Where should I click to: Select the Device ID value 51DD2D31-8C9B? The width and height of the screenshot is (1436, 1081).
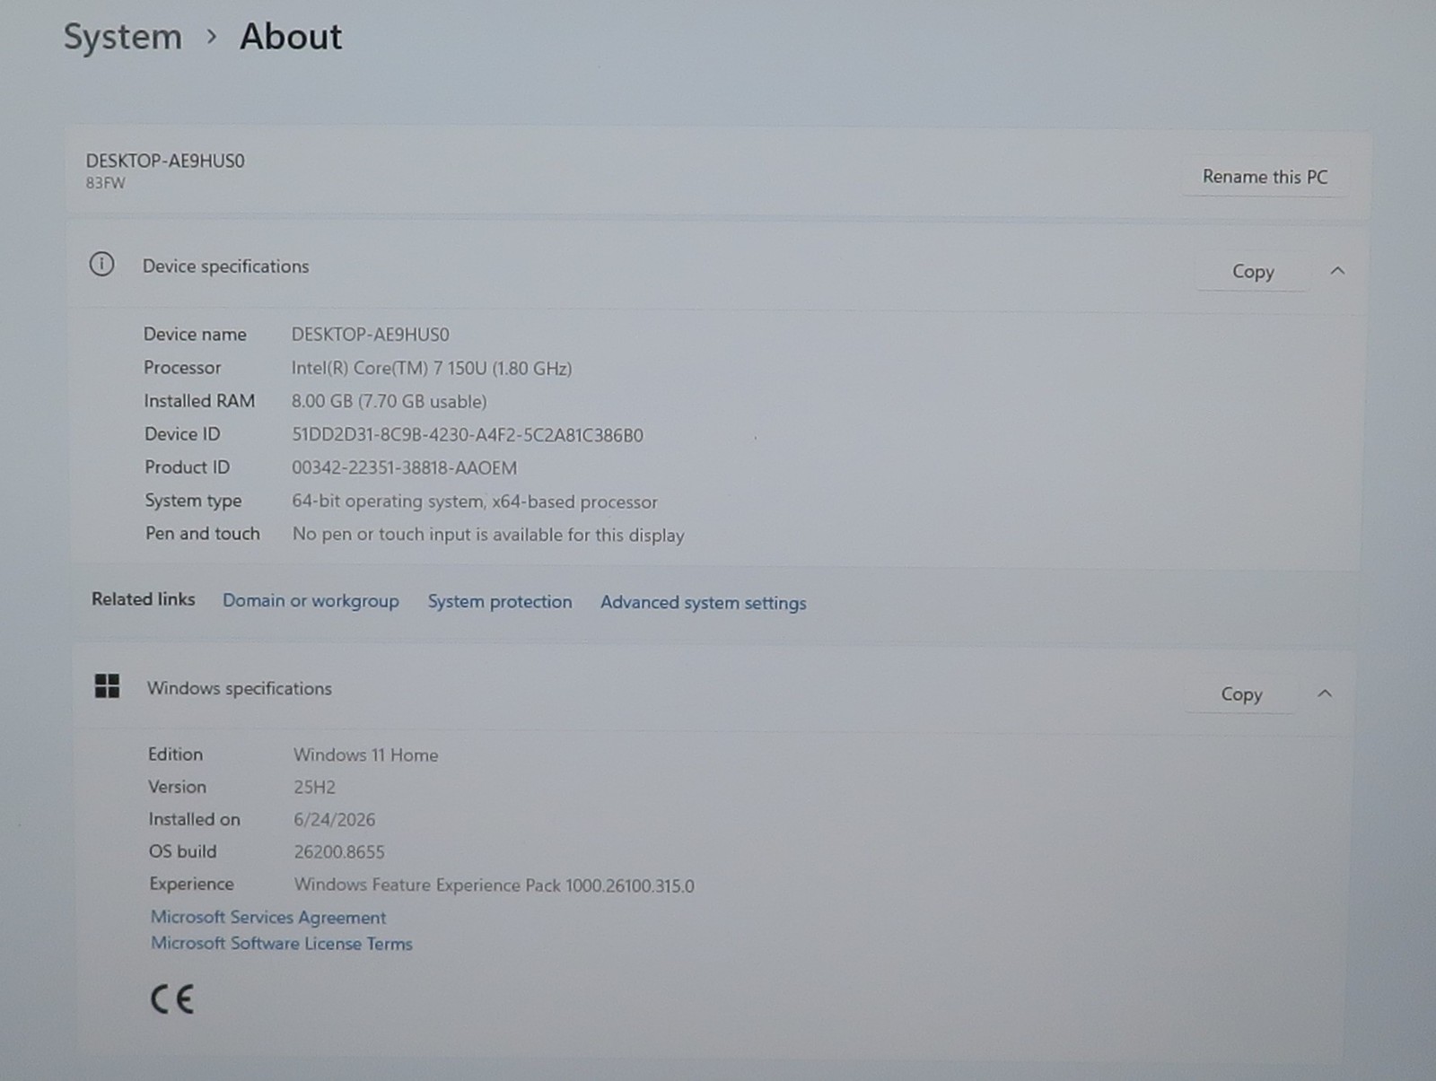click(x=468, y=435)
